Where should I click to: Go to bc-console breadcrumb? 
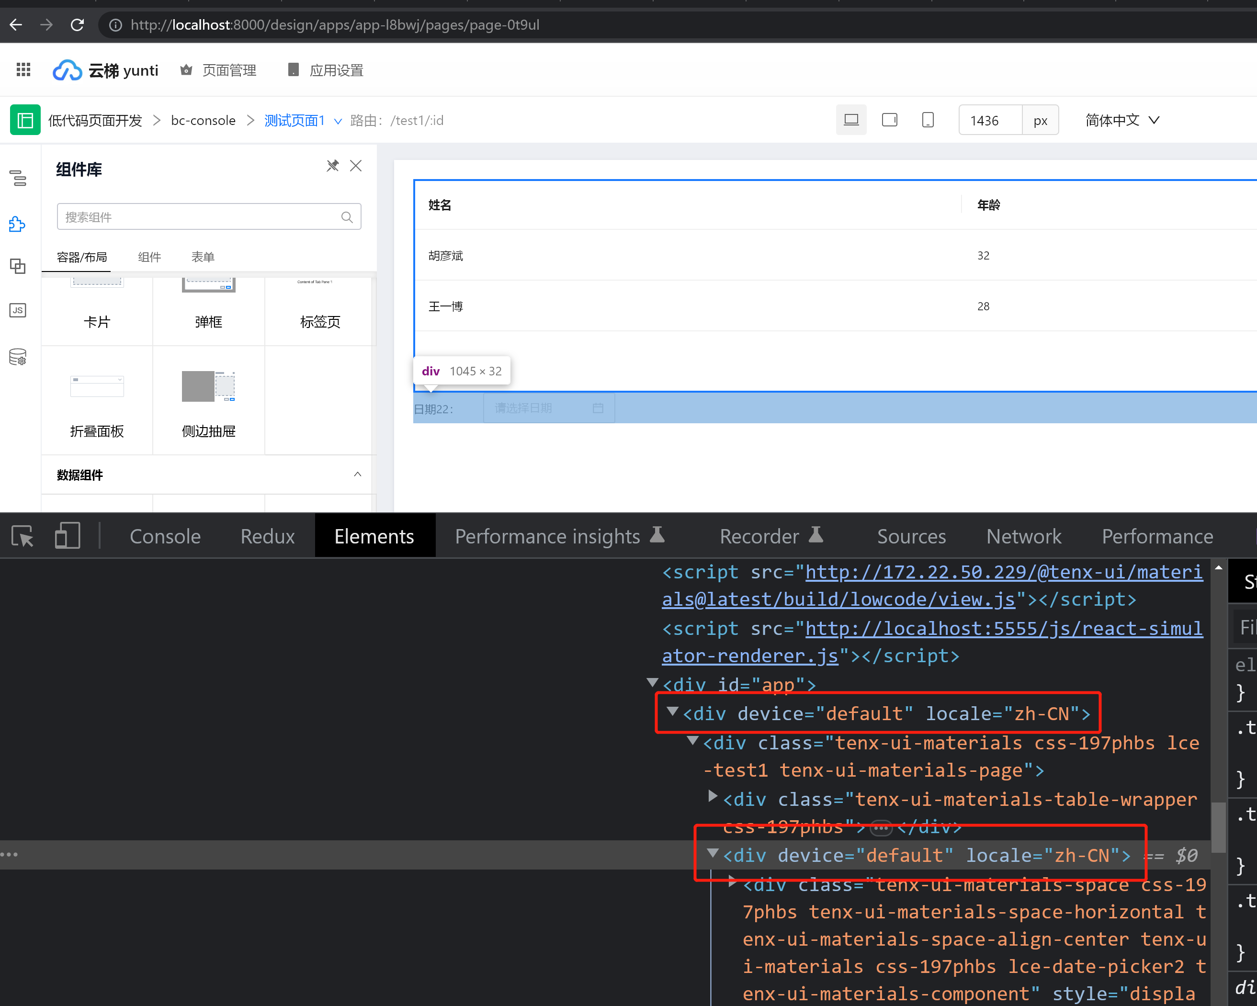(204, 121)
